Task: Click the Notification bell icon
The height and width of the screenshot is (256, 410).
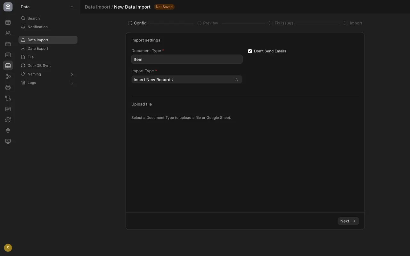Action: pos(23,27)
